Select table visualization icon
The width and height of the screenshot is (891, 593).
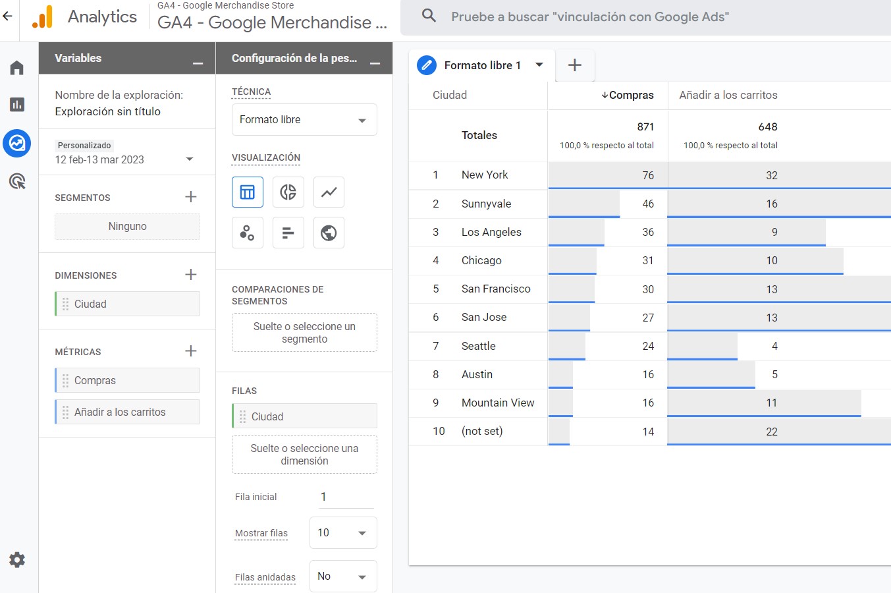(248, 192)
